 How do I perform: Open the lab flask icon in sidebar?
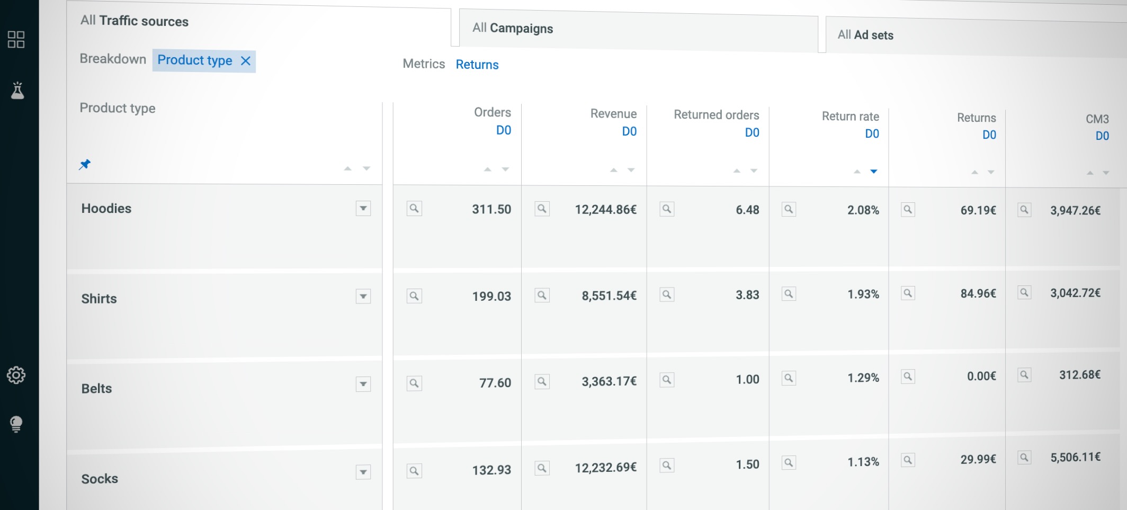pos(17,91)
